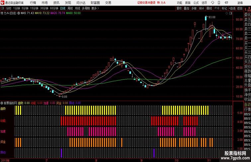This screenshot has width=251, height=162.
Task: Click the 2015年 timeline label
Action: coord(5,160)
